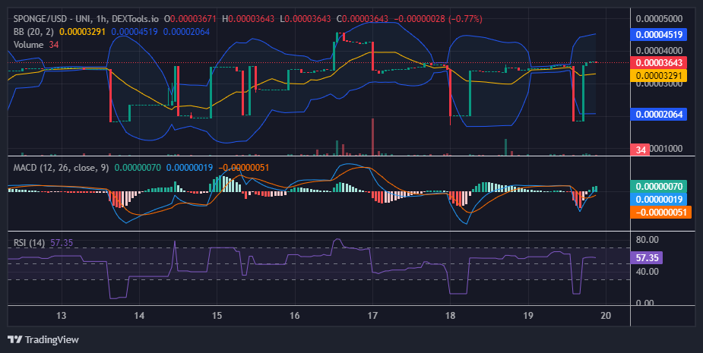Click the yellow basis label 0.00003291
Screen dimensions: 703x353
pyautogui.click(x=659, y=75)
